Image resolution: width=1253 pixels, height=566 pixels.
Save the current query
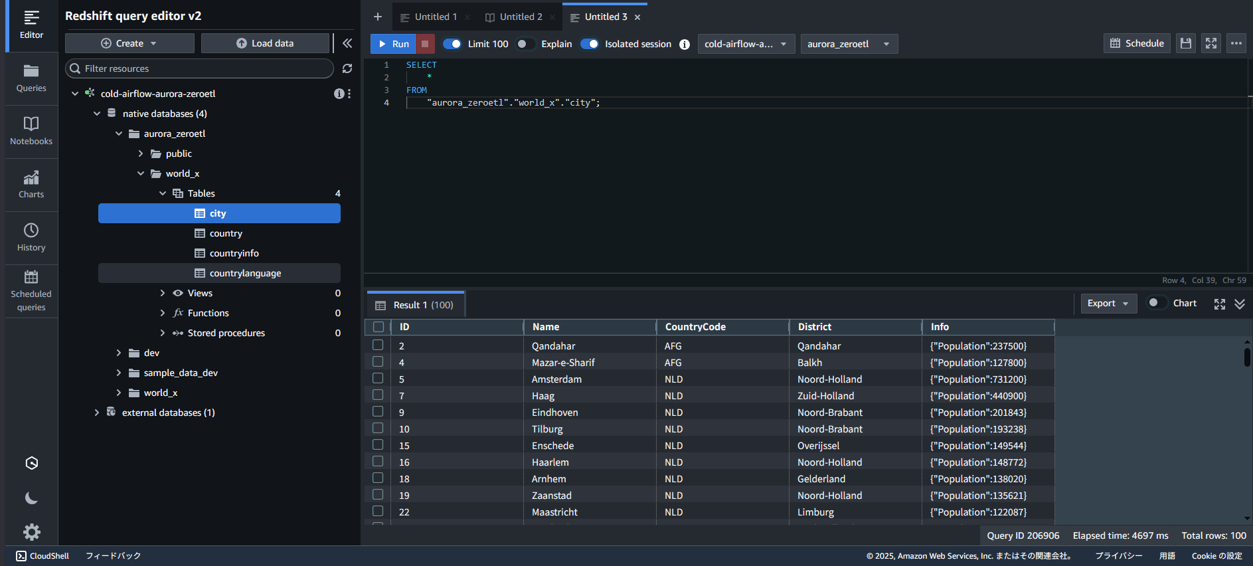click(x=1186, y=43)
